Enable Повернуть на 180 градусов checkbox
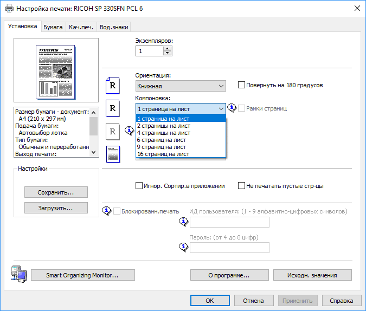Viewport: 366px width, 311px height. [242, 85]
